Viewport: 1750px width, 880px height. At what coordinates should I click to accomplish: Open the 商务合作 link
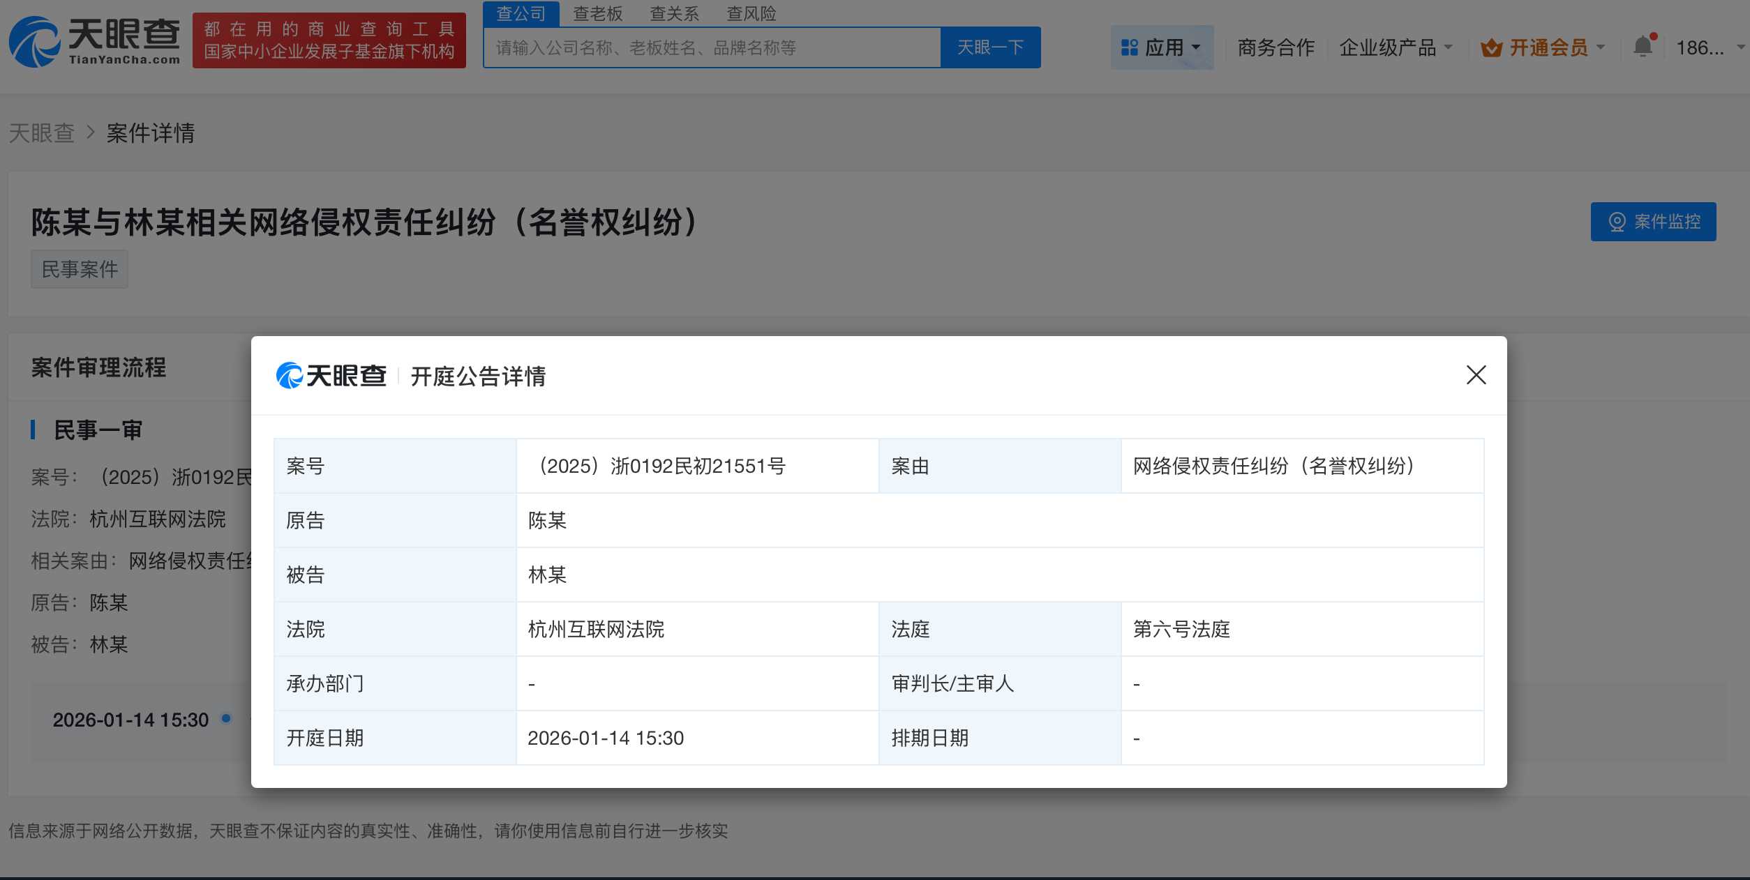click(1276, 47)
